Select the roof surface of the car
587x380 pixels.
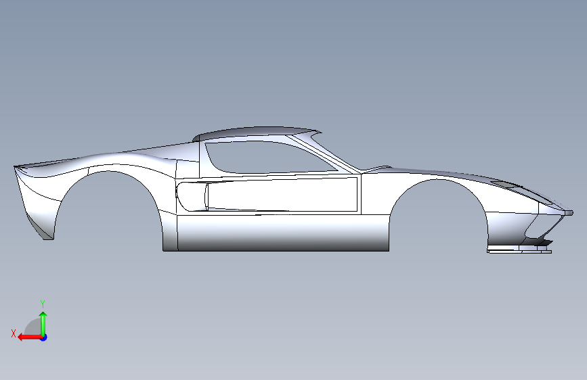[257, 133]
